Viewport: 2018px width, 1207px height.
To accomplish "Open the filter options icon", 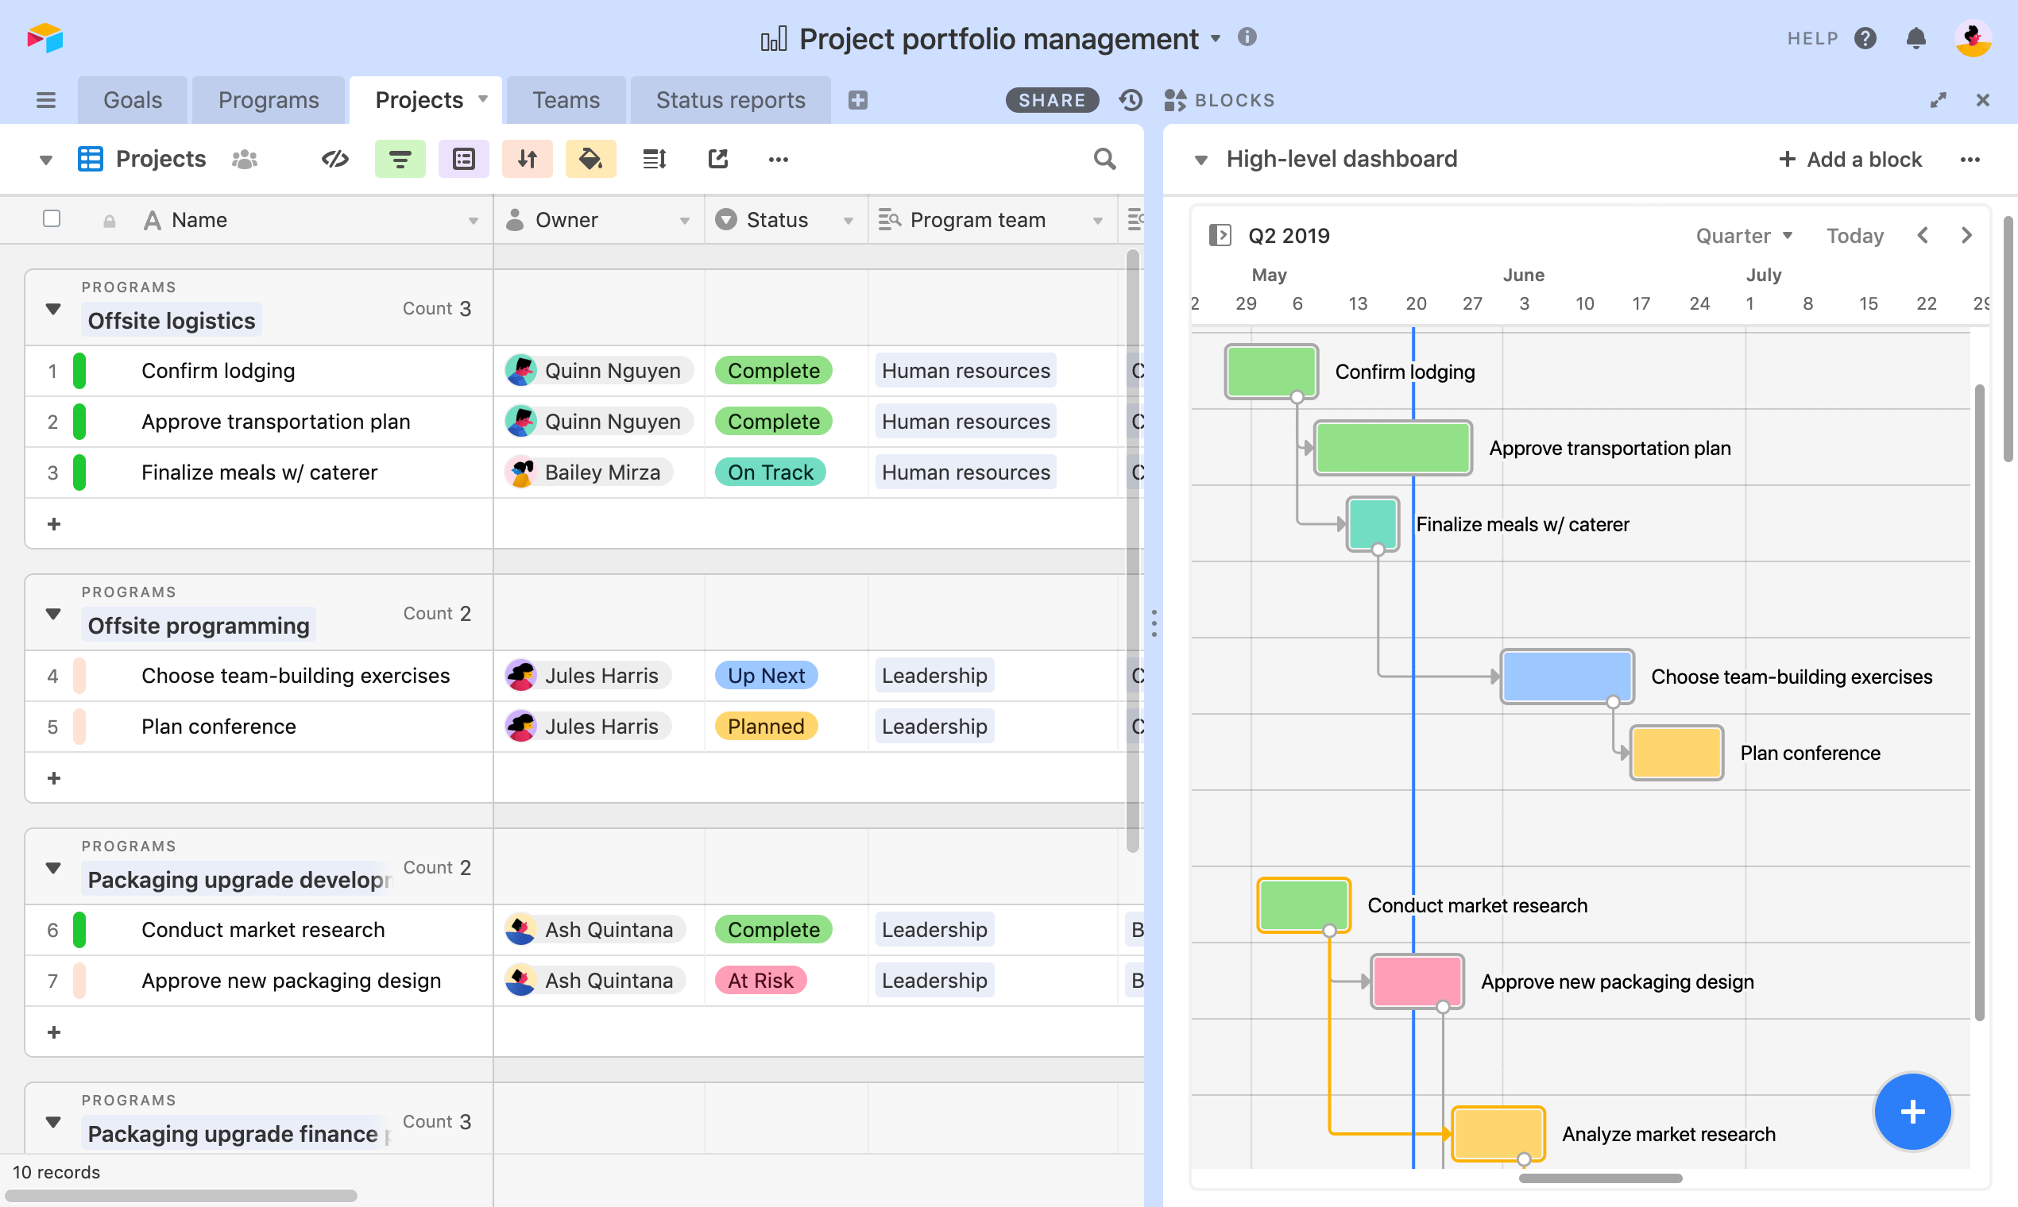I will click(x=400, y=159).
